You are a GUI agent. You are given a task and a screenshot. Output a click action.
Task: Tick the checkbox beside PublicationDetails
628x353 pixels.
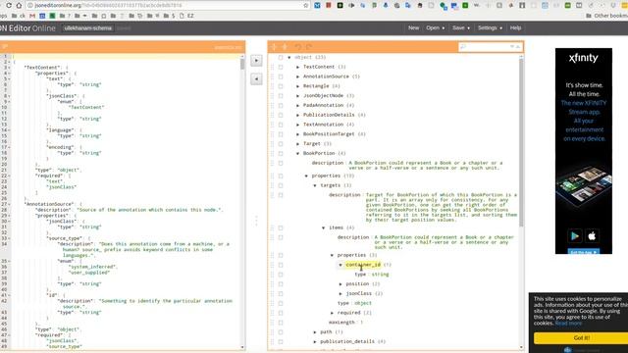(281, 115)
